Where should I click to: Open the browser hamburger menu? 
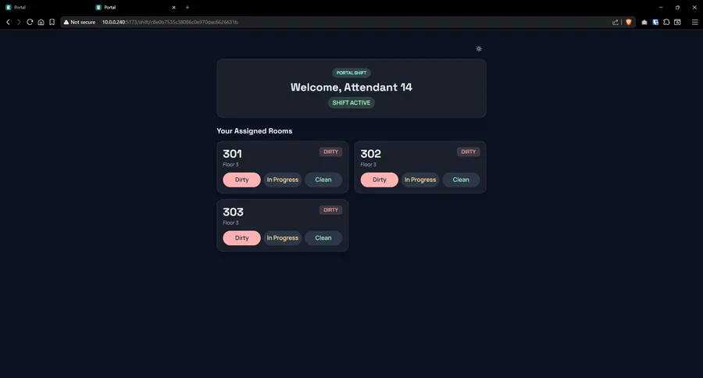694,22
